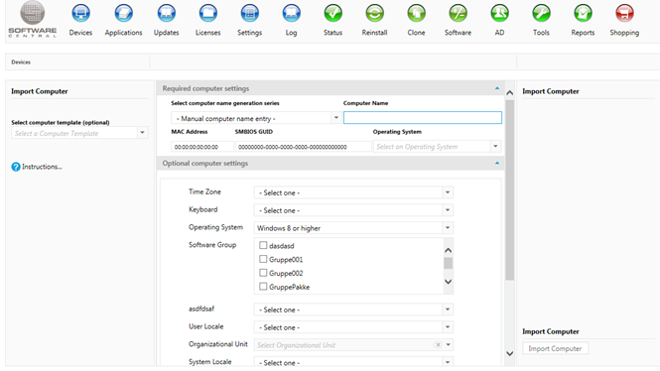Screen dimensions: 660x371
Task: Click into the Computer Name field
Action: pos(423,118)
